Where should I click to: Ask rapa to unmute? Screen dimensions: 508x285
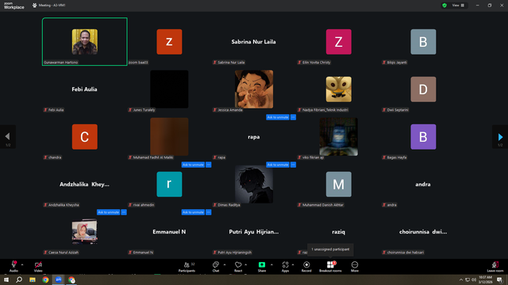pyautogui.click(x=278, y=117)
